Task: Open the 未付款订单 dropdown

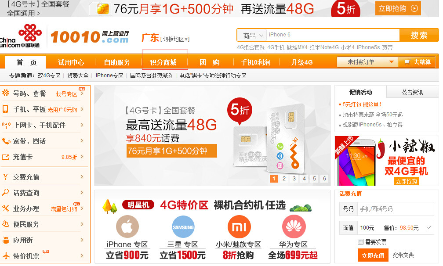Action: point(367,62)
